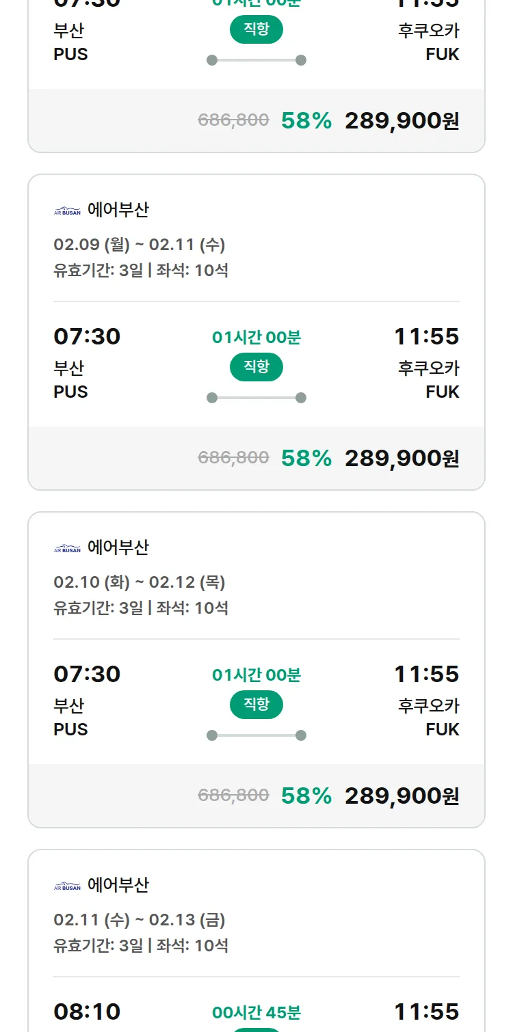Tap the 08:10 departure time on the 02.11 flight
The width and height of the screenshot is (513, 1032).
(87, 1011)
